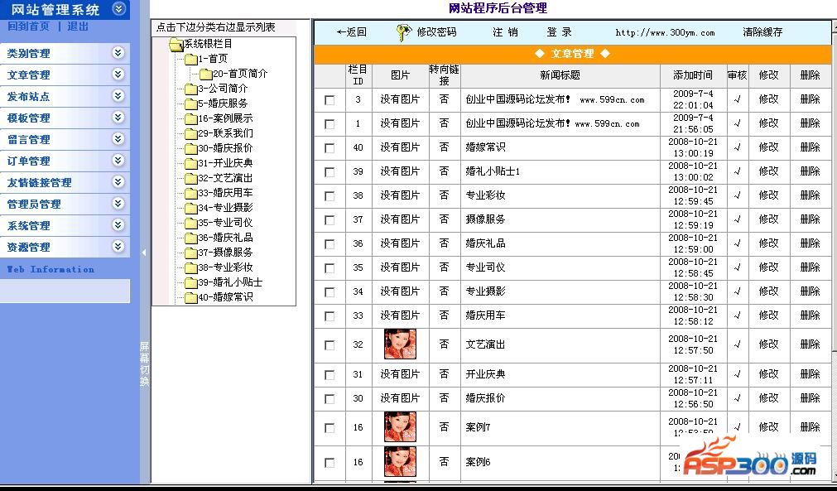This screenshot has height=491, width=837.
Task: Go to 回到首页 link
Action: click(28, 26)
